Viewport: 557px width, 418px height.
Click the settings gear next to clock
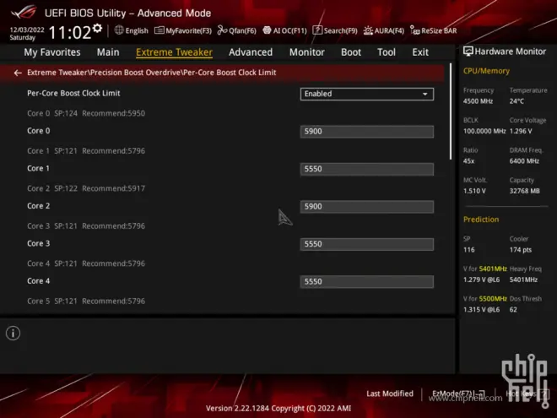tap(97, 29)
